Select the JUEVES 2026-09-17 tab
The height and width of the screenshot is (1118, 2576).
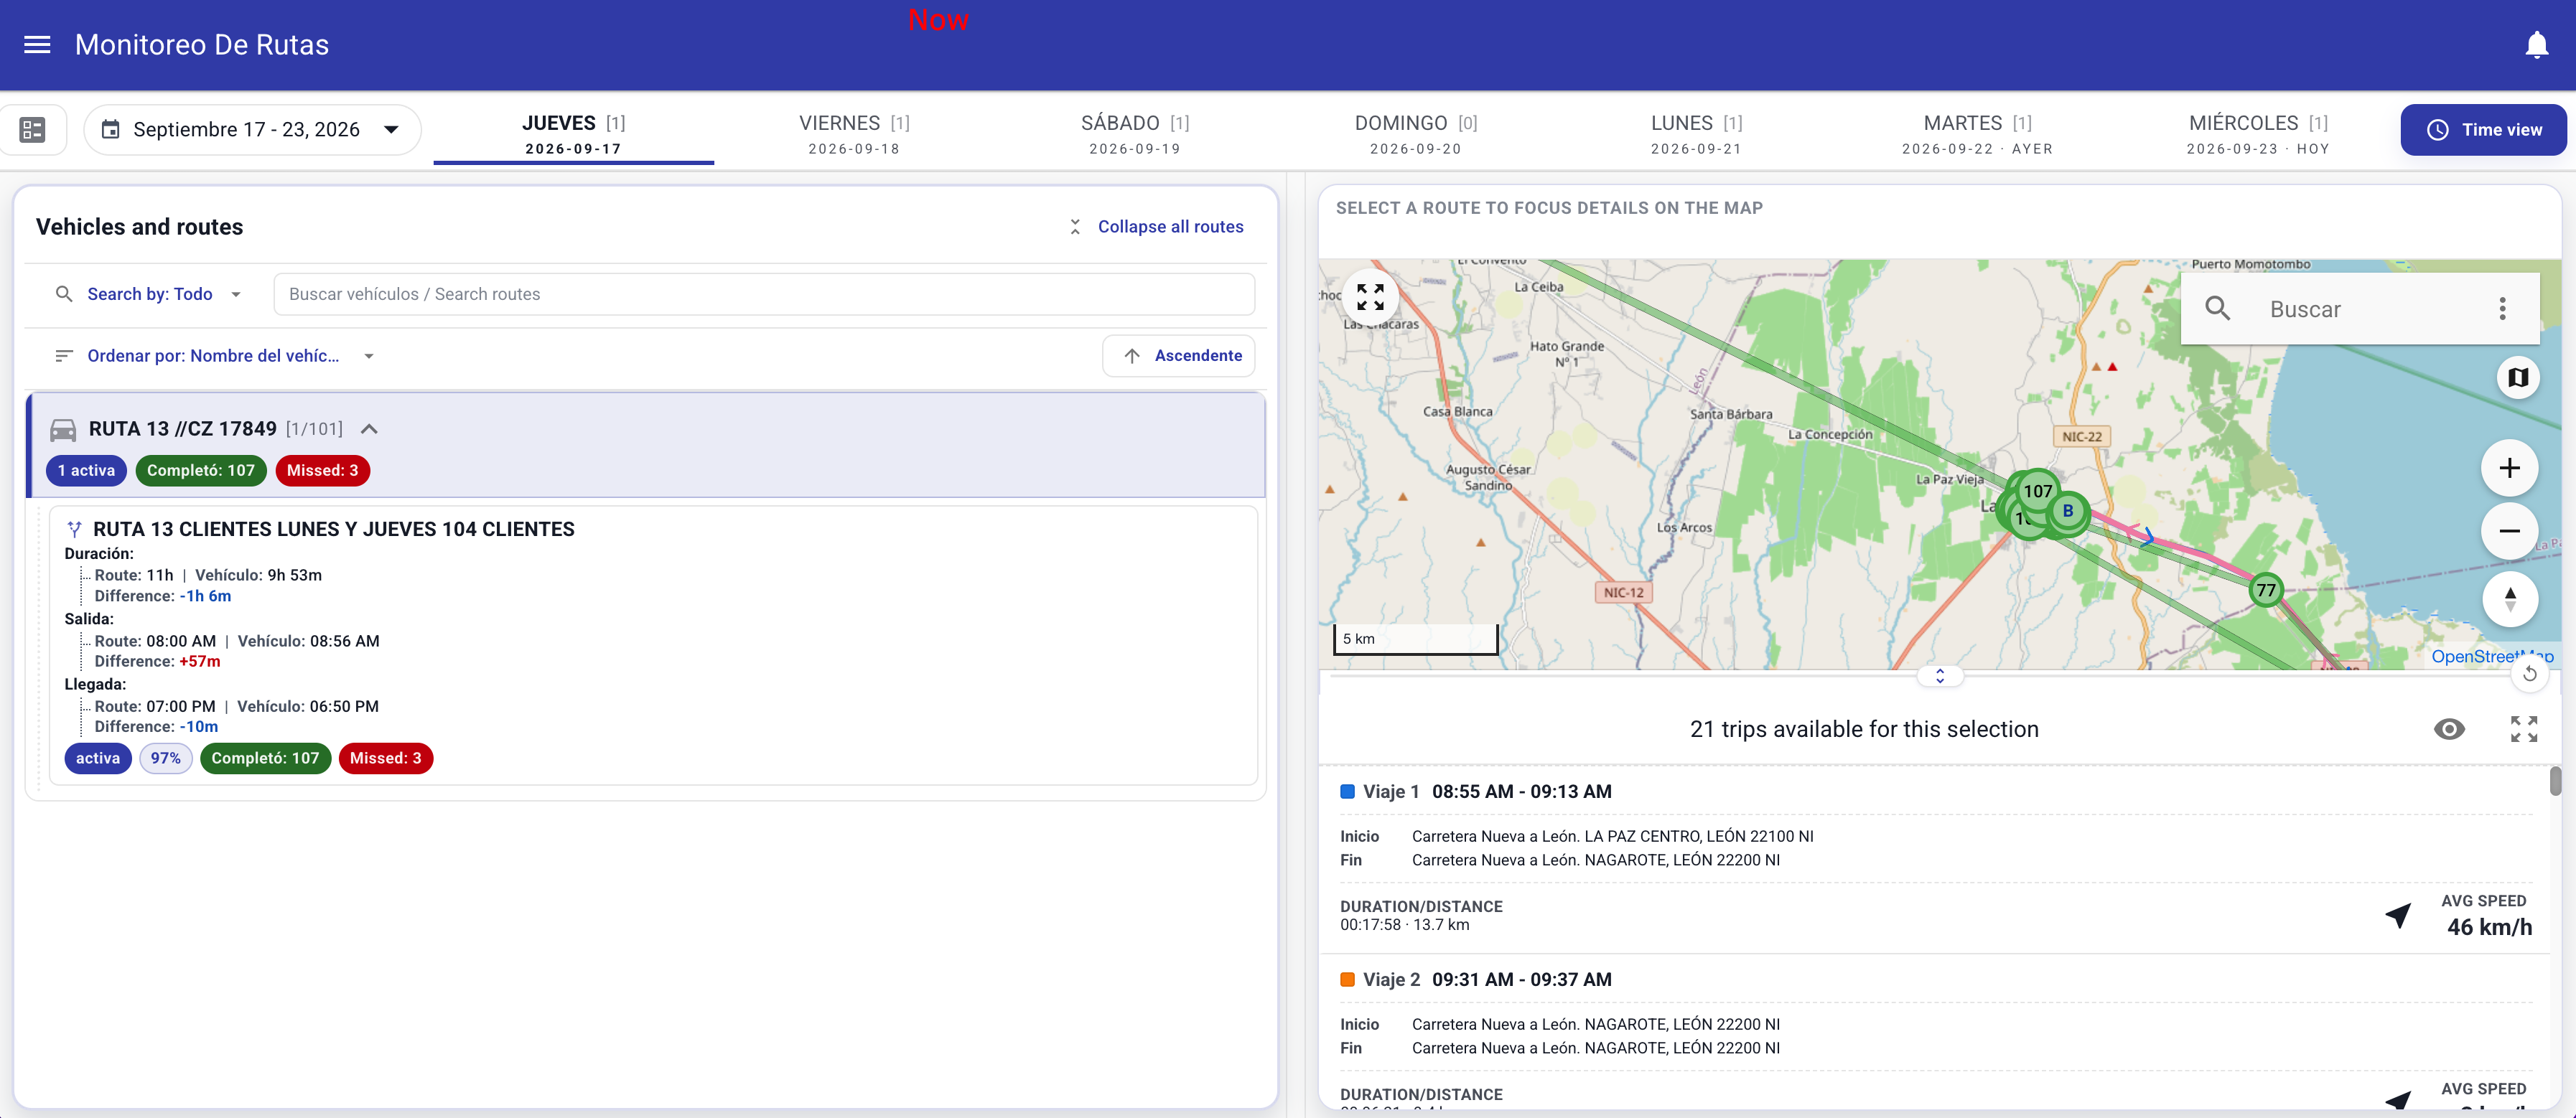(573, 134)
